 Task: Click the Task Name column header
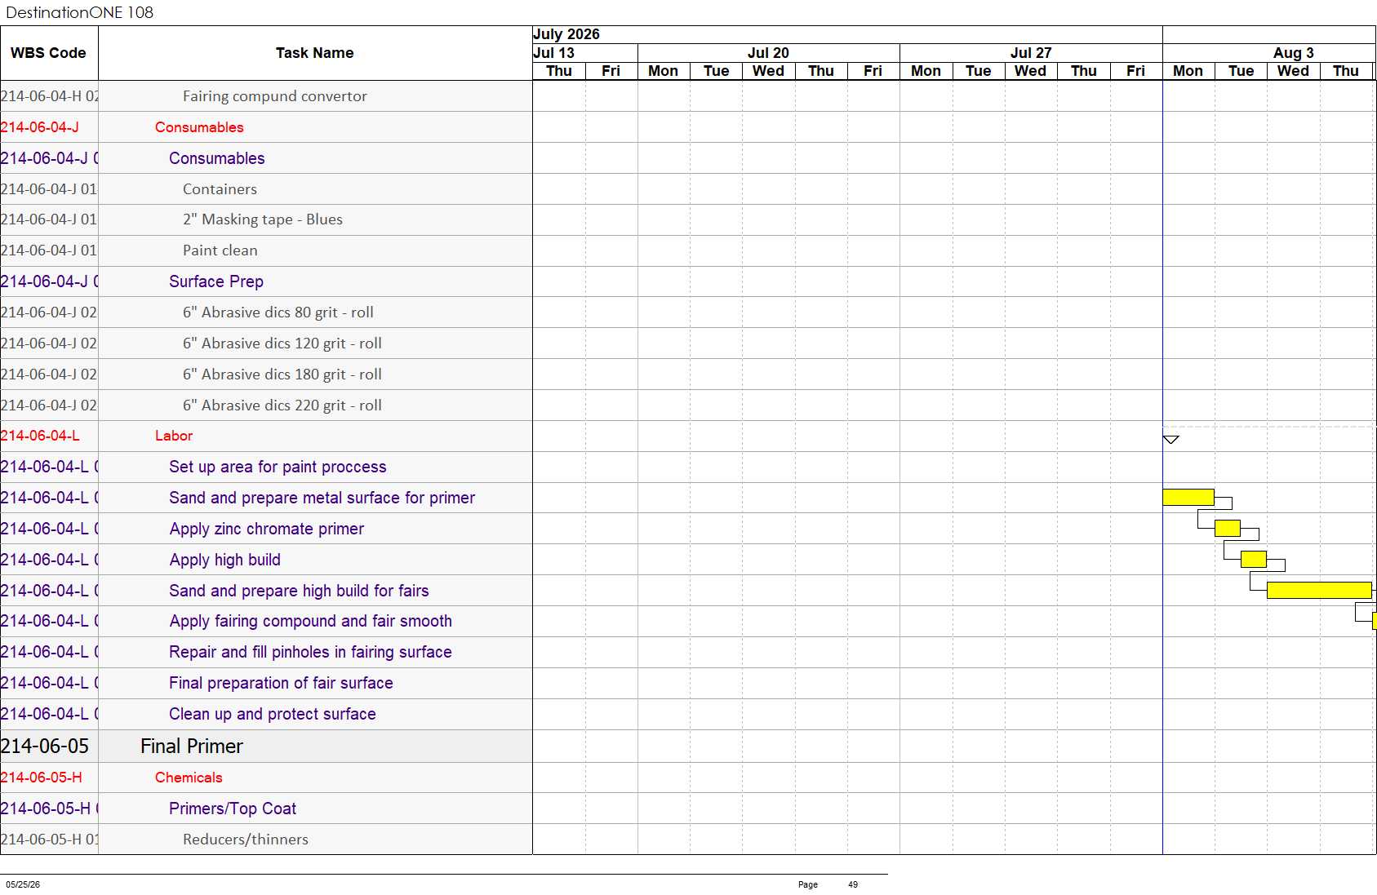pos(315,53)
